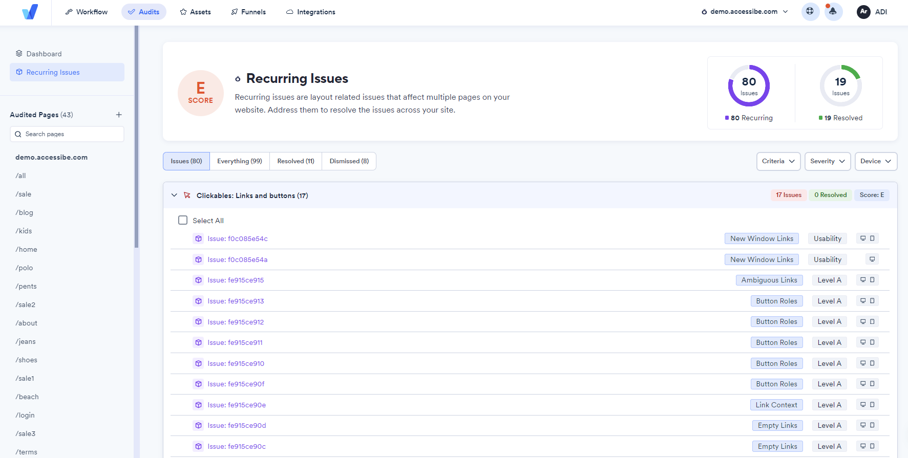Switch to the Issues (80) tab
Image resolution: width=908 pixels, height=458 pixels.
tap(186, 161)
